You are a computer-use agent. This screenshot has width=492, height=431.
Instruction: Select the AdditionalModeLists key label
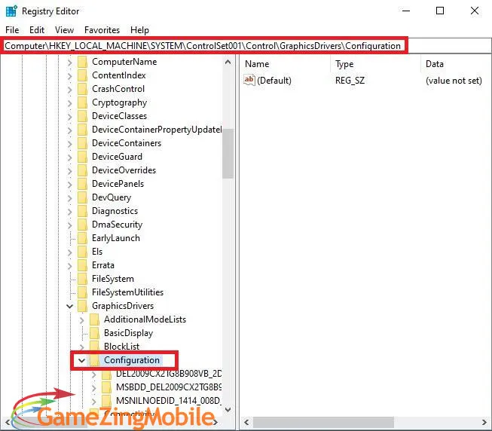tap(145, 319)
